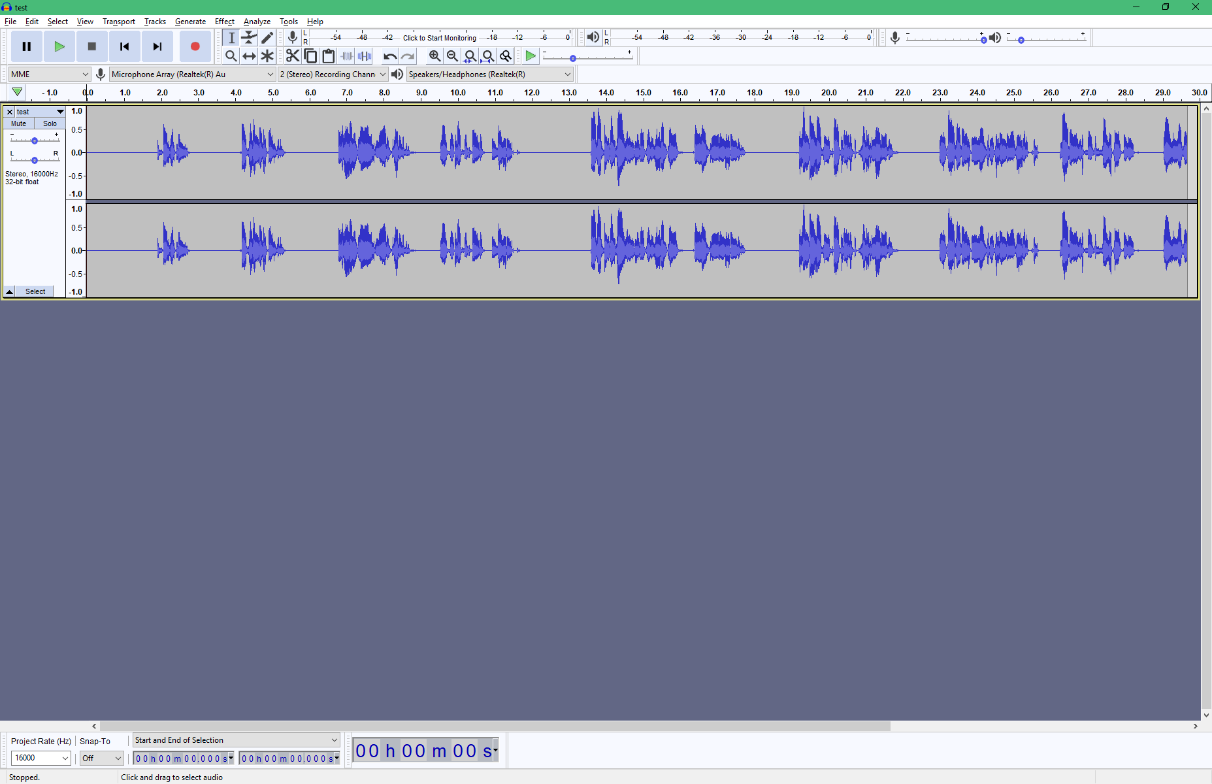Screen dimensions: 1212x784
Task: Click the Undo icon
Action: coord(389,56)
